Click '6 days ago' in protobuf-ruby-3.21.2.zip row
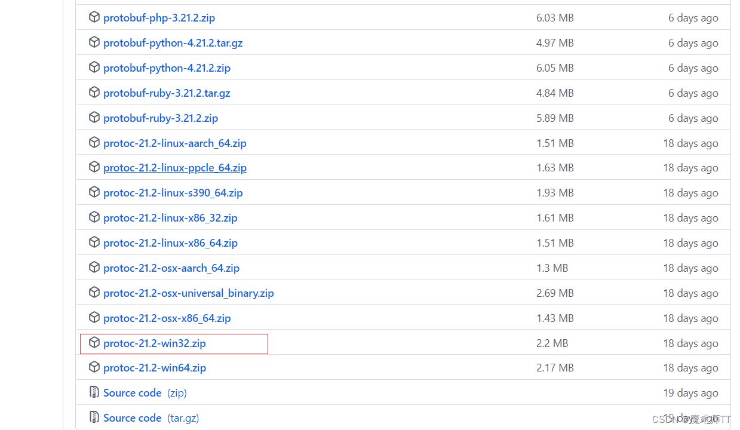740x430 pixels. [x=693, y=118]
